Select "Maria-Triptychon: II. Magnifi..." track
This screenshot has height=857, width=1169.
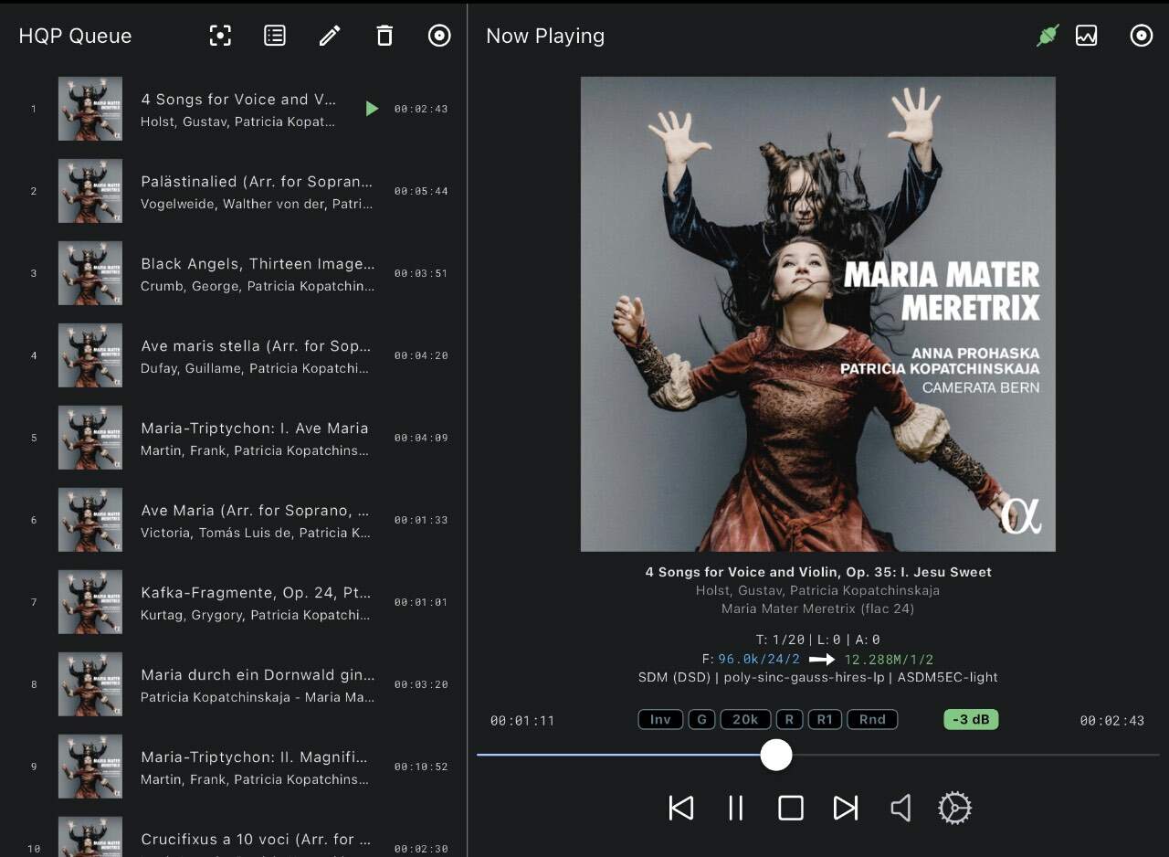pos(255,757)
